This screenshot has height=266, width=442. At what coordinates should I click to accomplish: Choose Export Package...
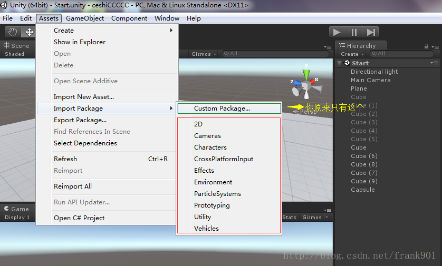pyautogui.click(x=107, y=120)
